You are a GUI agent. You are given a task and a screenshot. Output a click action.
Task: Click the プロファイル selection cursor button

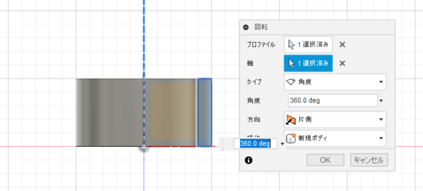[x=308, y=44]
